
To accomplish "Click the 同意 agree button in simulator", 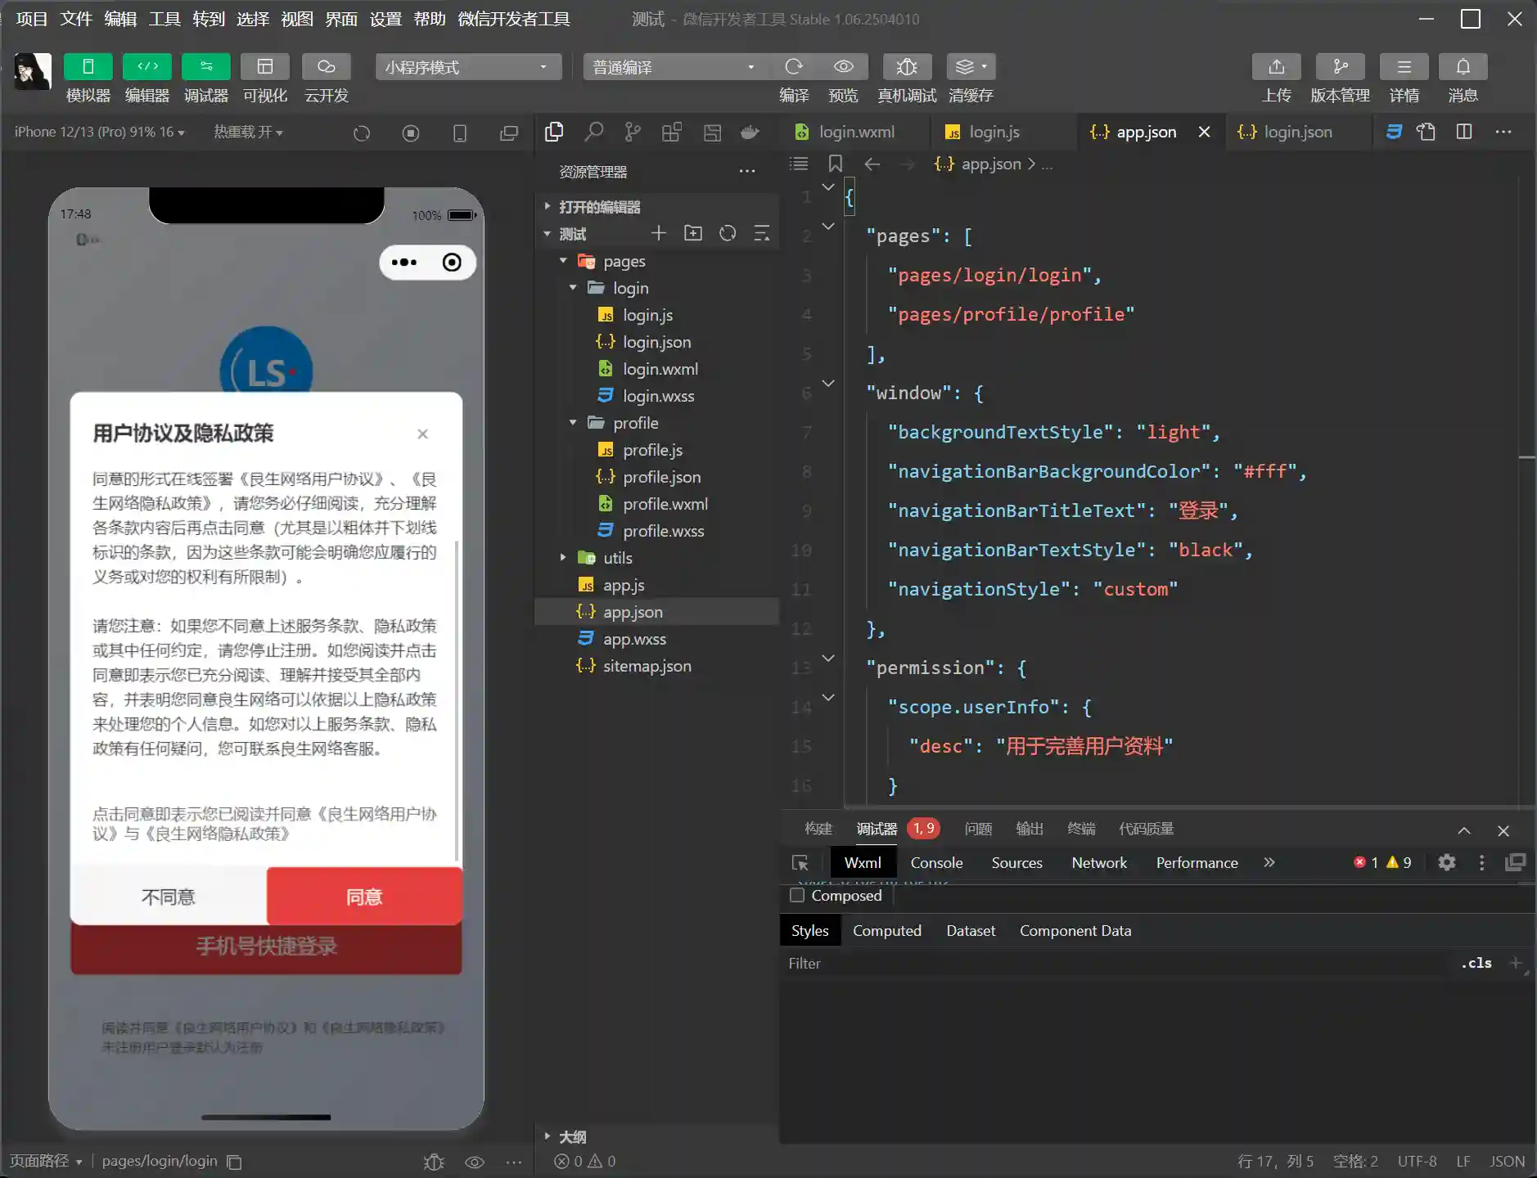I will tap(363, 897).
